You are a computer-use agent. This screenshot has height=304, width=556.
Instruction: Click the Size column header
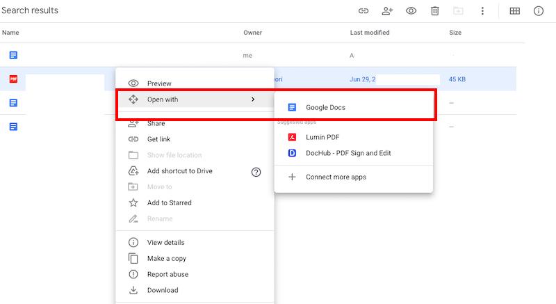(455, 32)
